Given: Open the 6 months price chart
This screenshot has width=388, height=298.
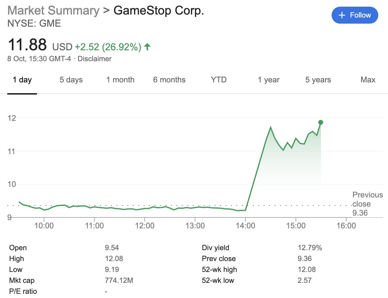Looking at the screenshot, I should click(x=169, y=80).
